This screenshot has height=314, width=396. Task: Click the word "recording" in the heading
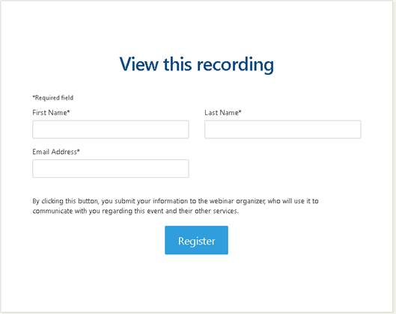(x=235, y=65)
